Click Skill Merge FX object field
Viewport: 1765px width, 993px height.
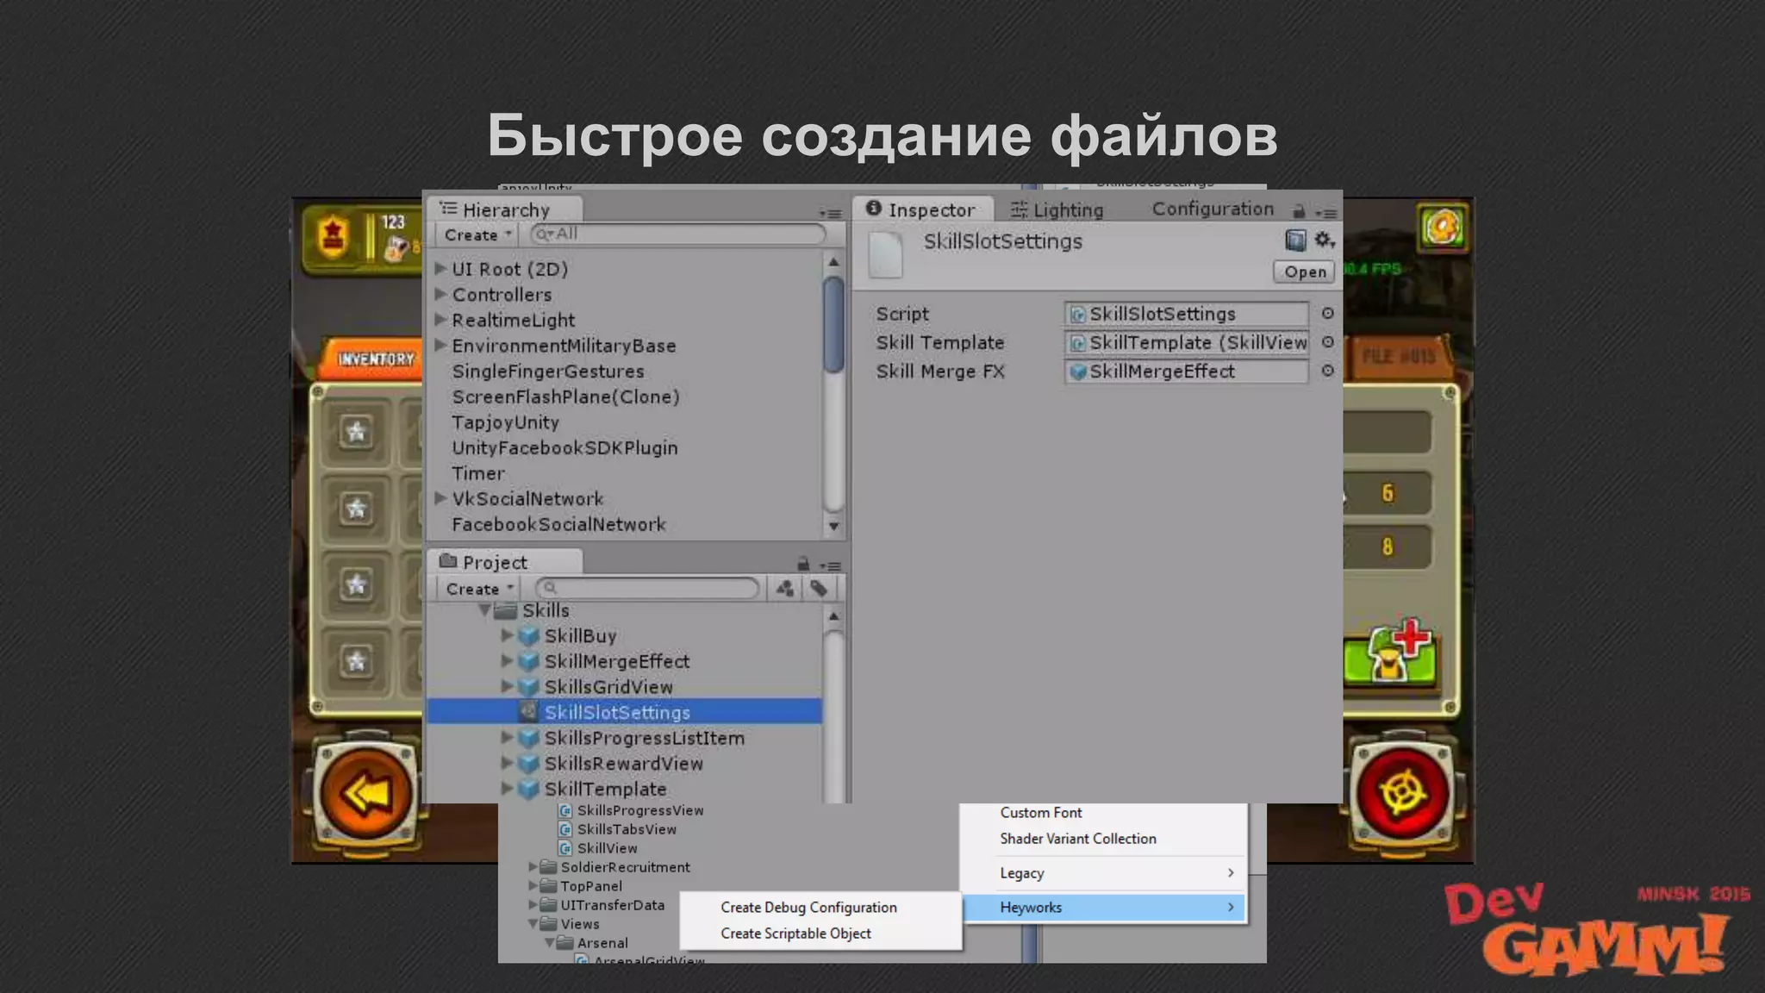(x=1187, y=371)
